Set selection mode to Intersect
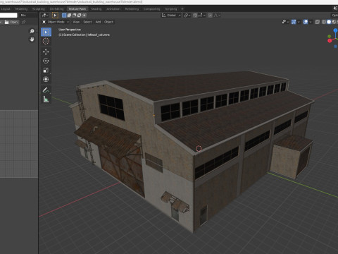This screenshot has height=254, width=338. (x=84, y=16)
